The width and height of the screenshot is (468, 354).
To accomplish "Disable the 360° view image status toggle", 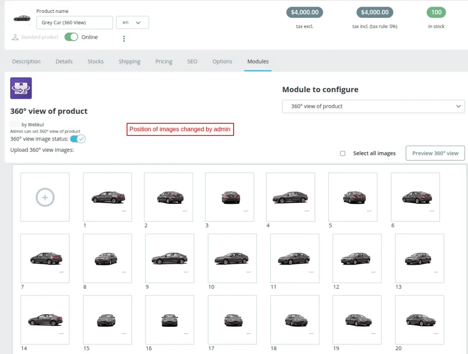I will point(78,139).
